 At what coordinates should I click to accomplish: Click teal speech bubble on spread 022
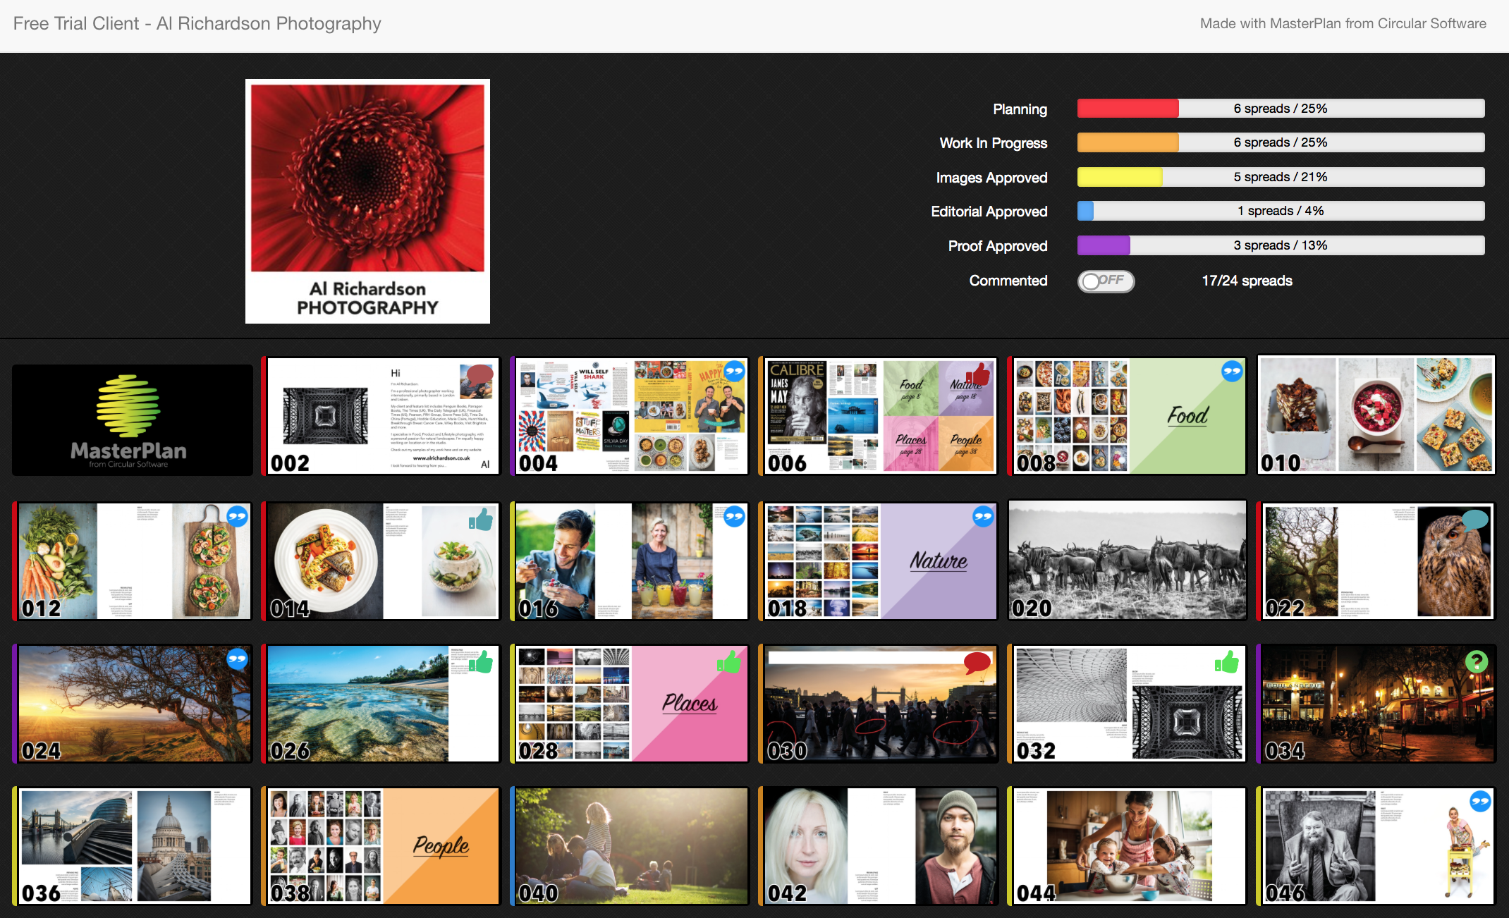1475,520
